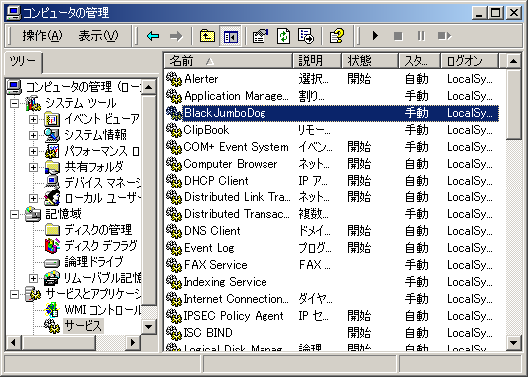Open Properties from the toolbar icon

pyautogui.click(x=260, y=36)
